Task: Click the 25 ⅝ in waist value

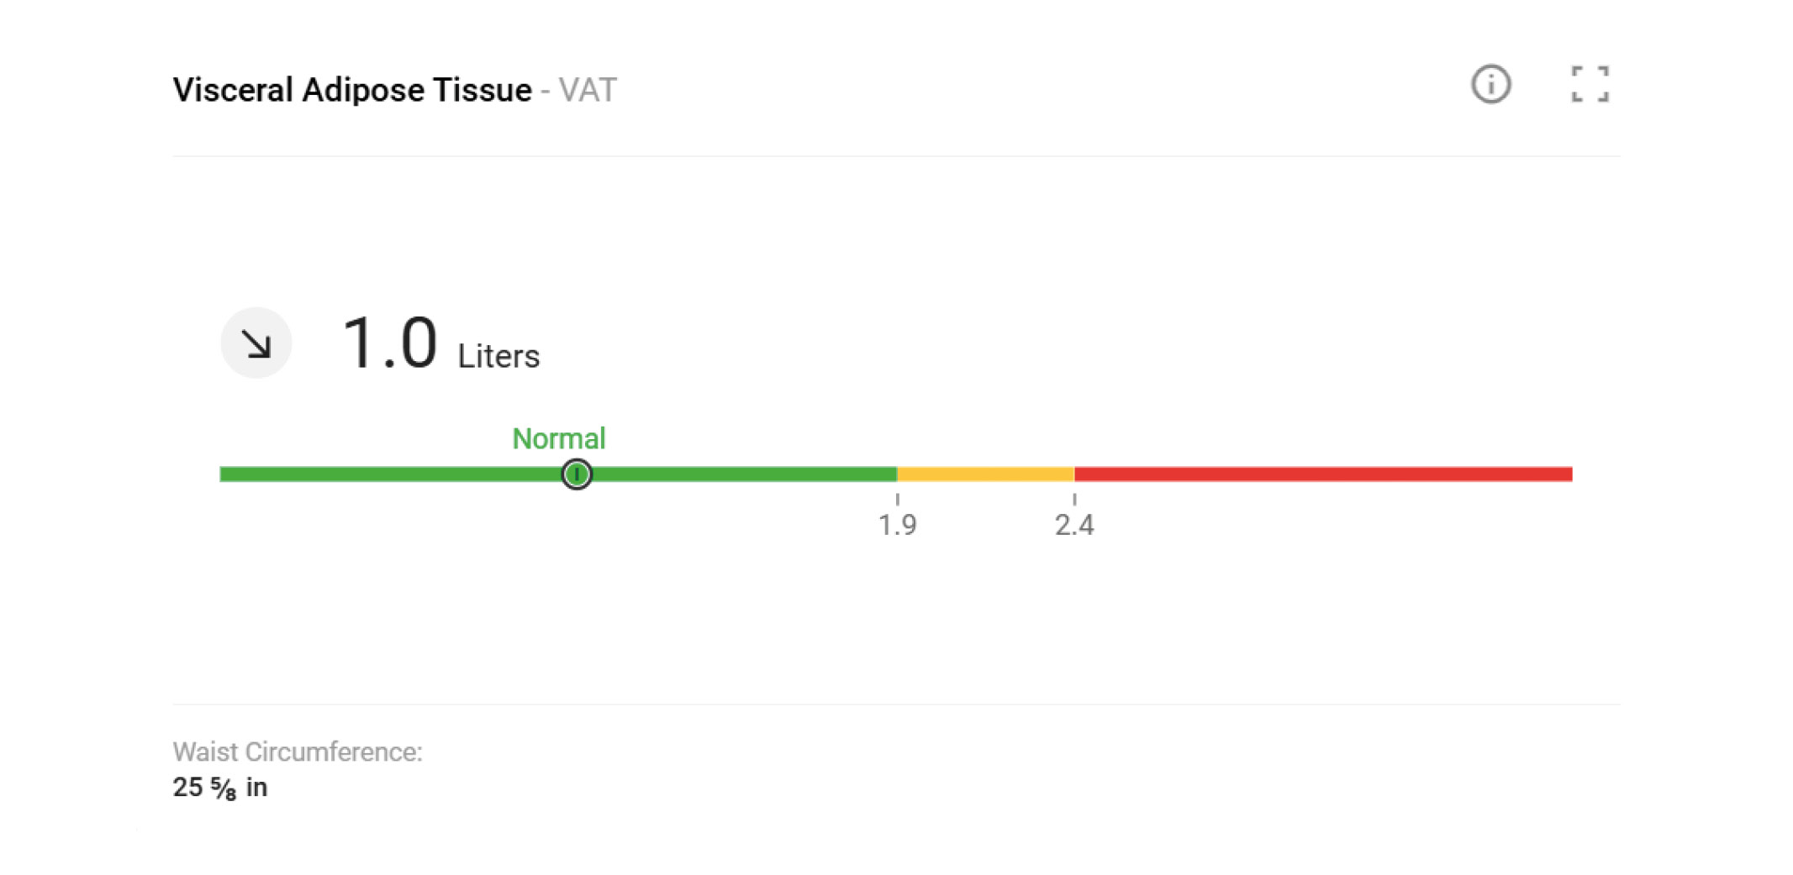Action: pyautogui.click(x=220, y=788)
